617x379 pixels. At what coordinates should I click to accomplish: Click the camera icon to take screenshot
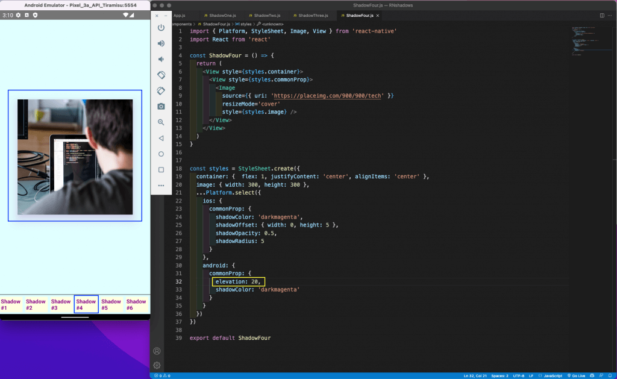point(161,106)
